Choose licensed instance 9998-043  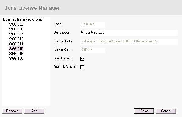16,39
